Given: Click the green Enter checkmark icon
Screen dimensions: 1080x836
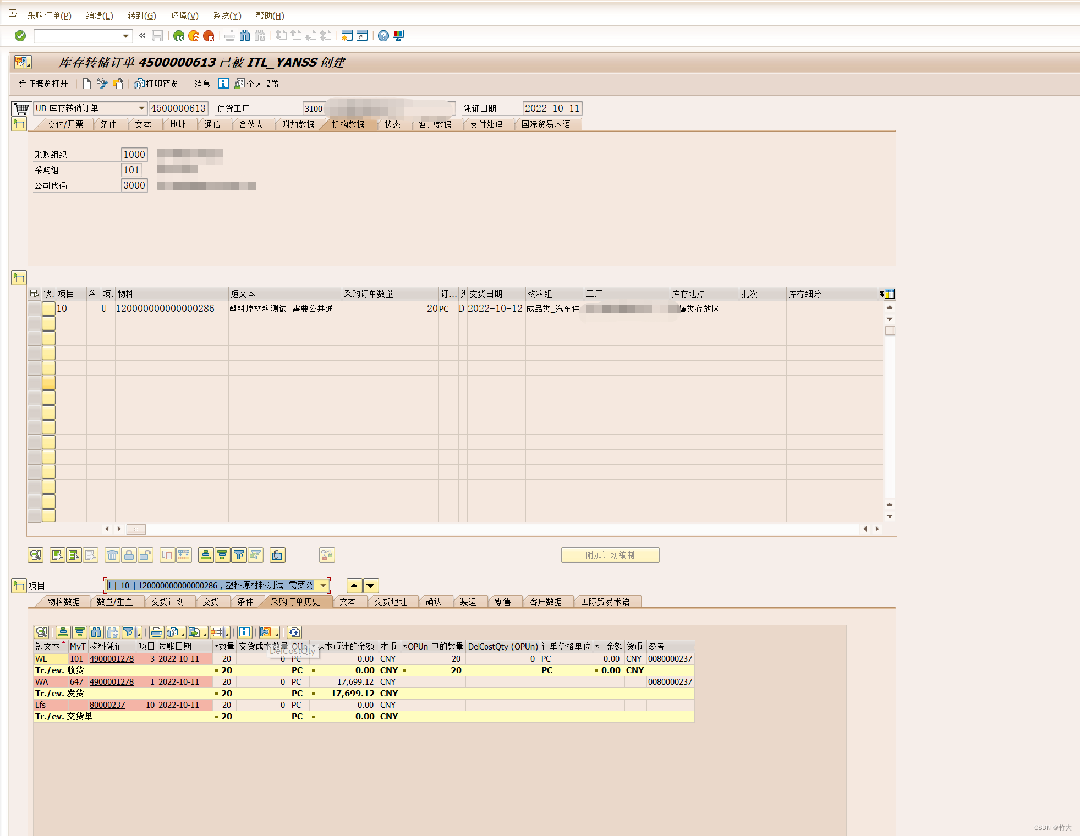Looking at the screenshot, I should [20, 36].
